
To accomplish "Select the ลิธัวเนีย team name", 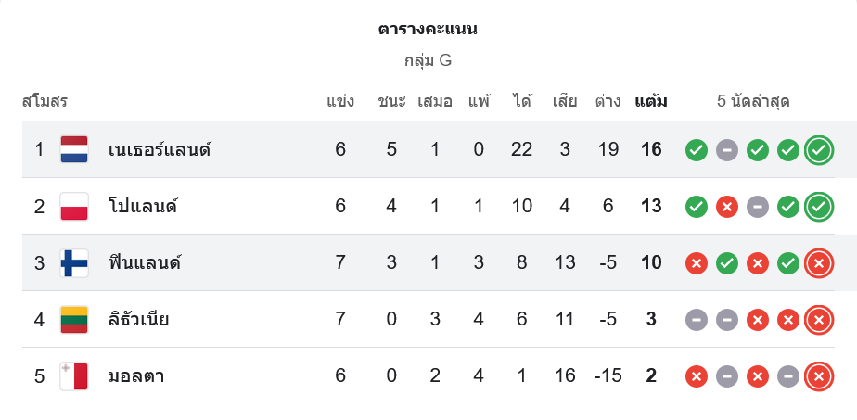I will (x=138, y=320).
